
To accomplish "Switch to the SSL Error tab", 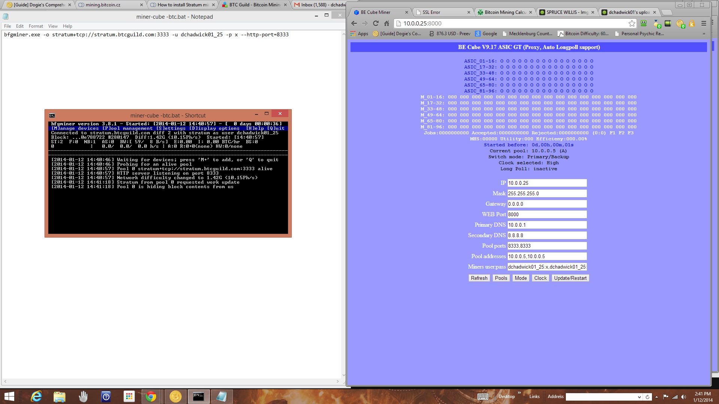I will 443,12.
